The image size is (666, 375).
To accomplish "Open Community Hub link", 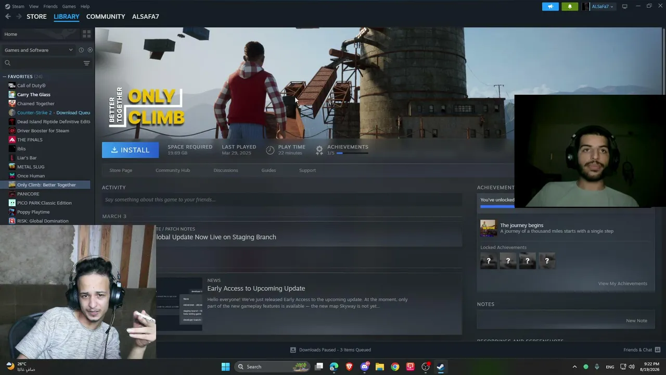I will pyautogui.click(x=173, y=170).
